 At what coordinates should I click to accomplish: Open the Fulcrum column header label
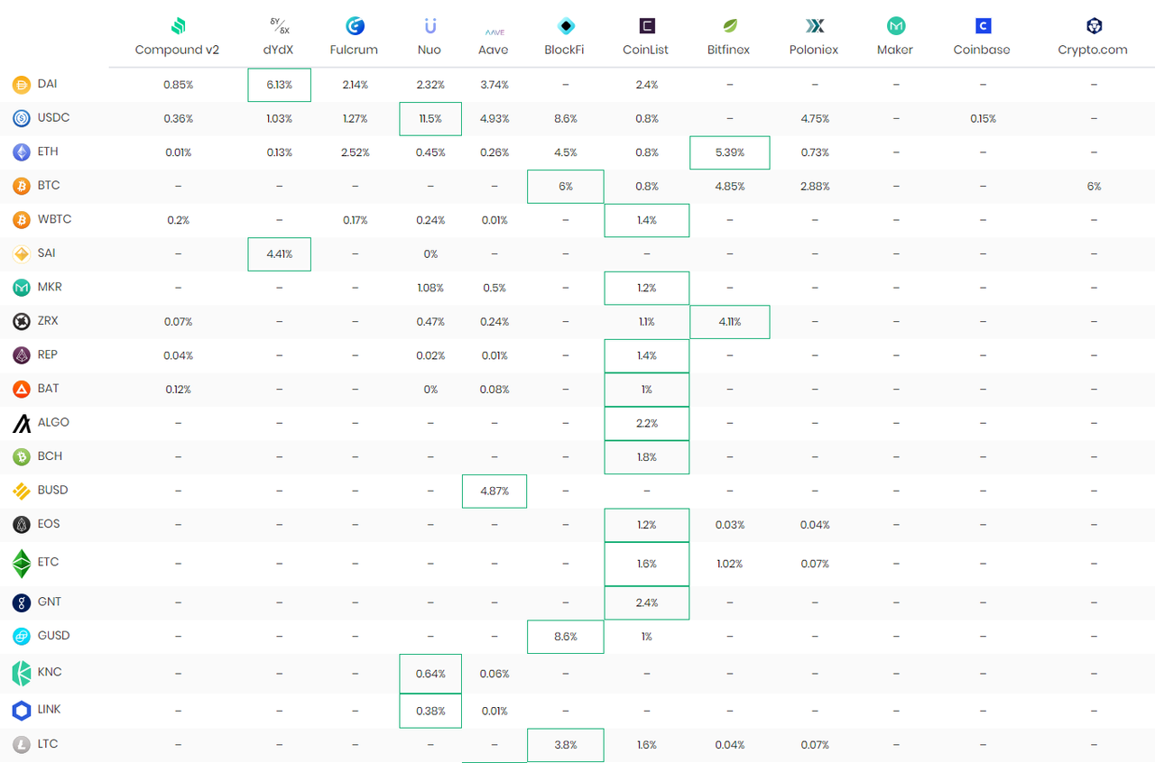[355, 51]
